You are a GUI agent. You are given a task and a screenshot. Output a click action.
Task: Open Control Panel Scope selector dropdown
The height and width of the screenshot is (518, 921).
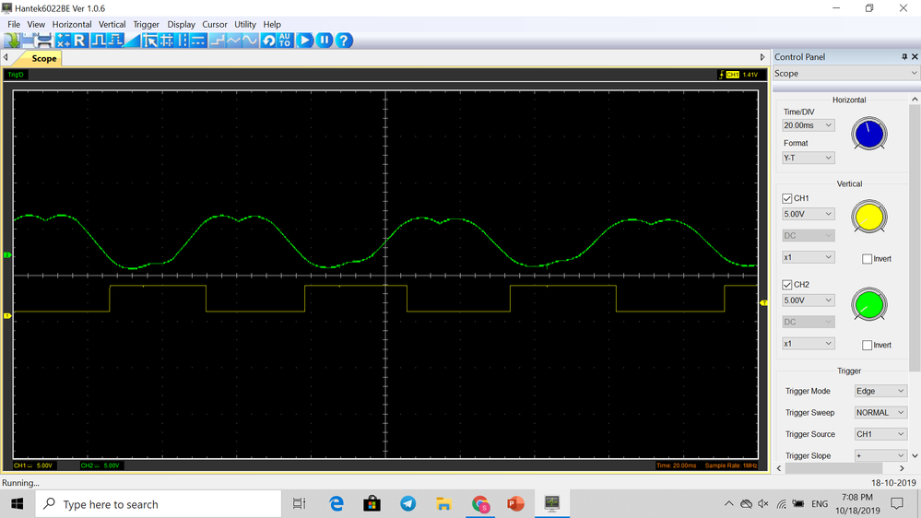click(x=845, y=74)
